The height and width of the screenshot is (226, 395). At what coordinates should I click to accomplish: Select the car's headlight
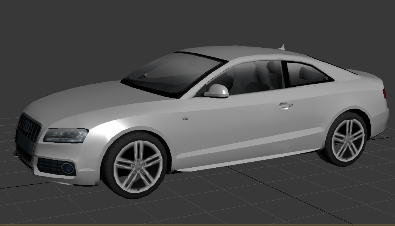click(66, 136)
